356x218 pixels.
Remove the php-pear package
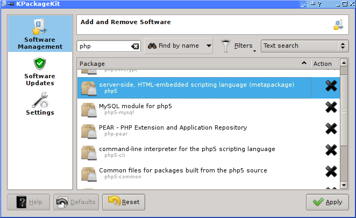(x=331, y=129)
